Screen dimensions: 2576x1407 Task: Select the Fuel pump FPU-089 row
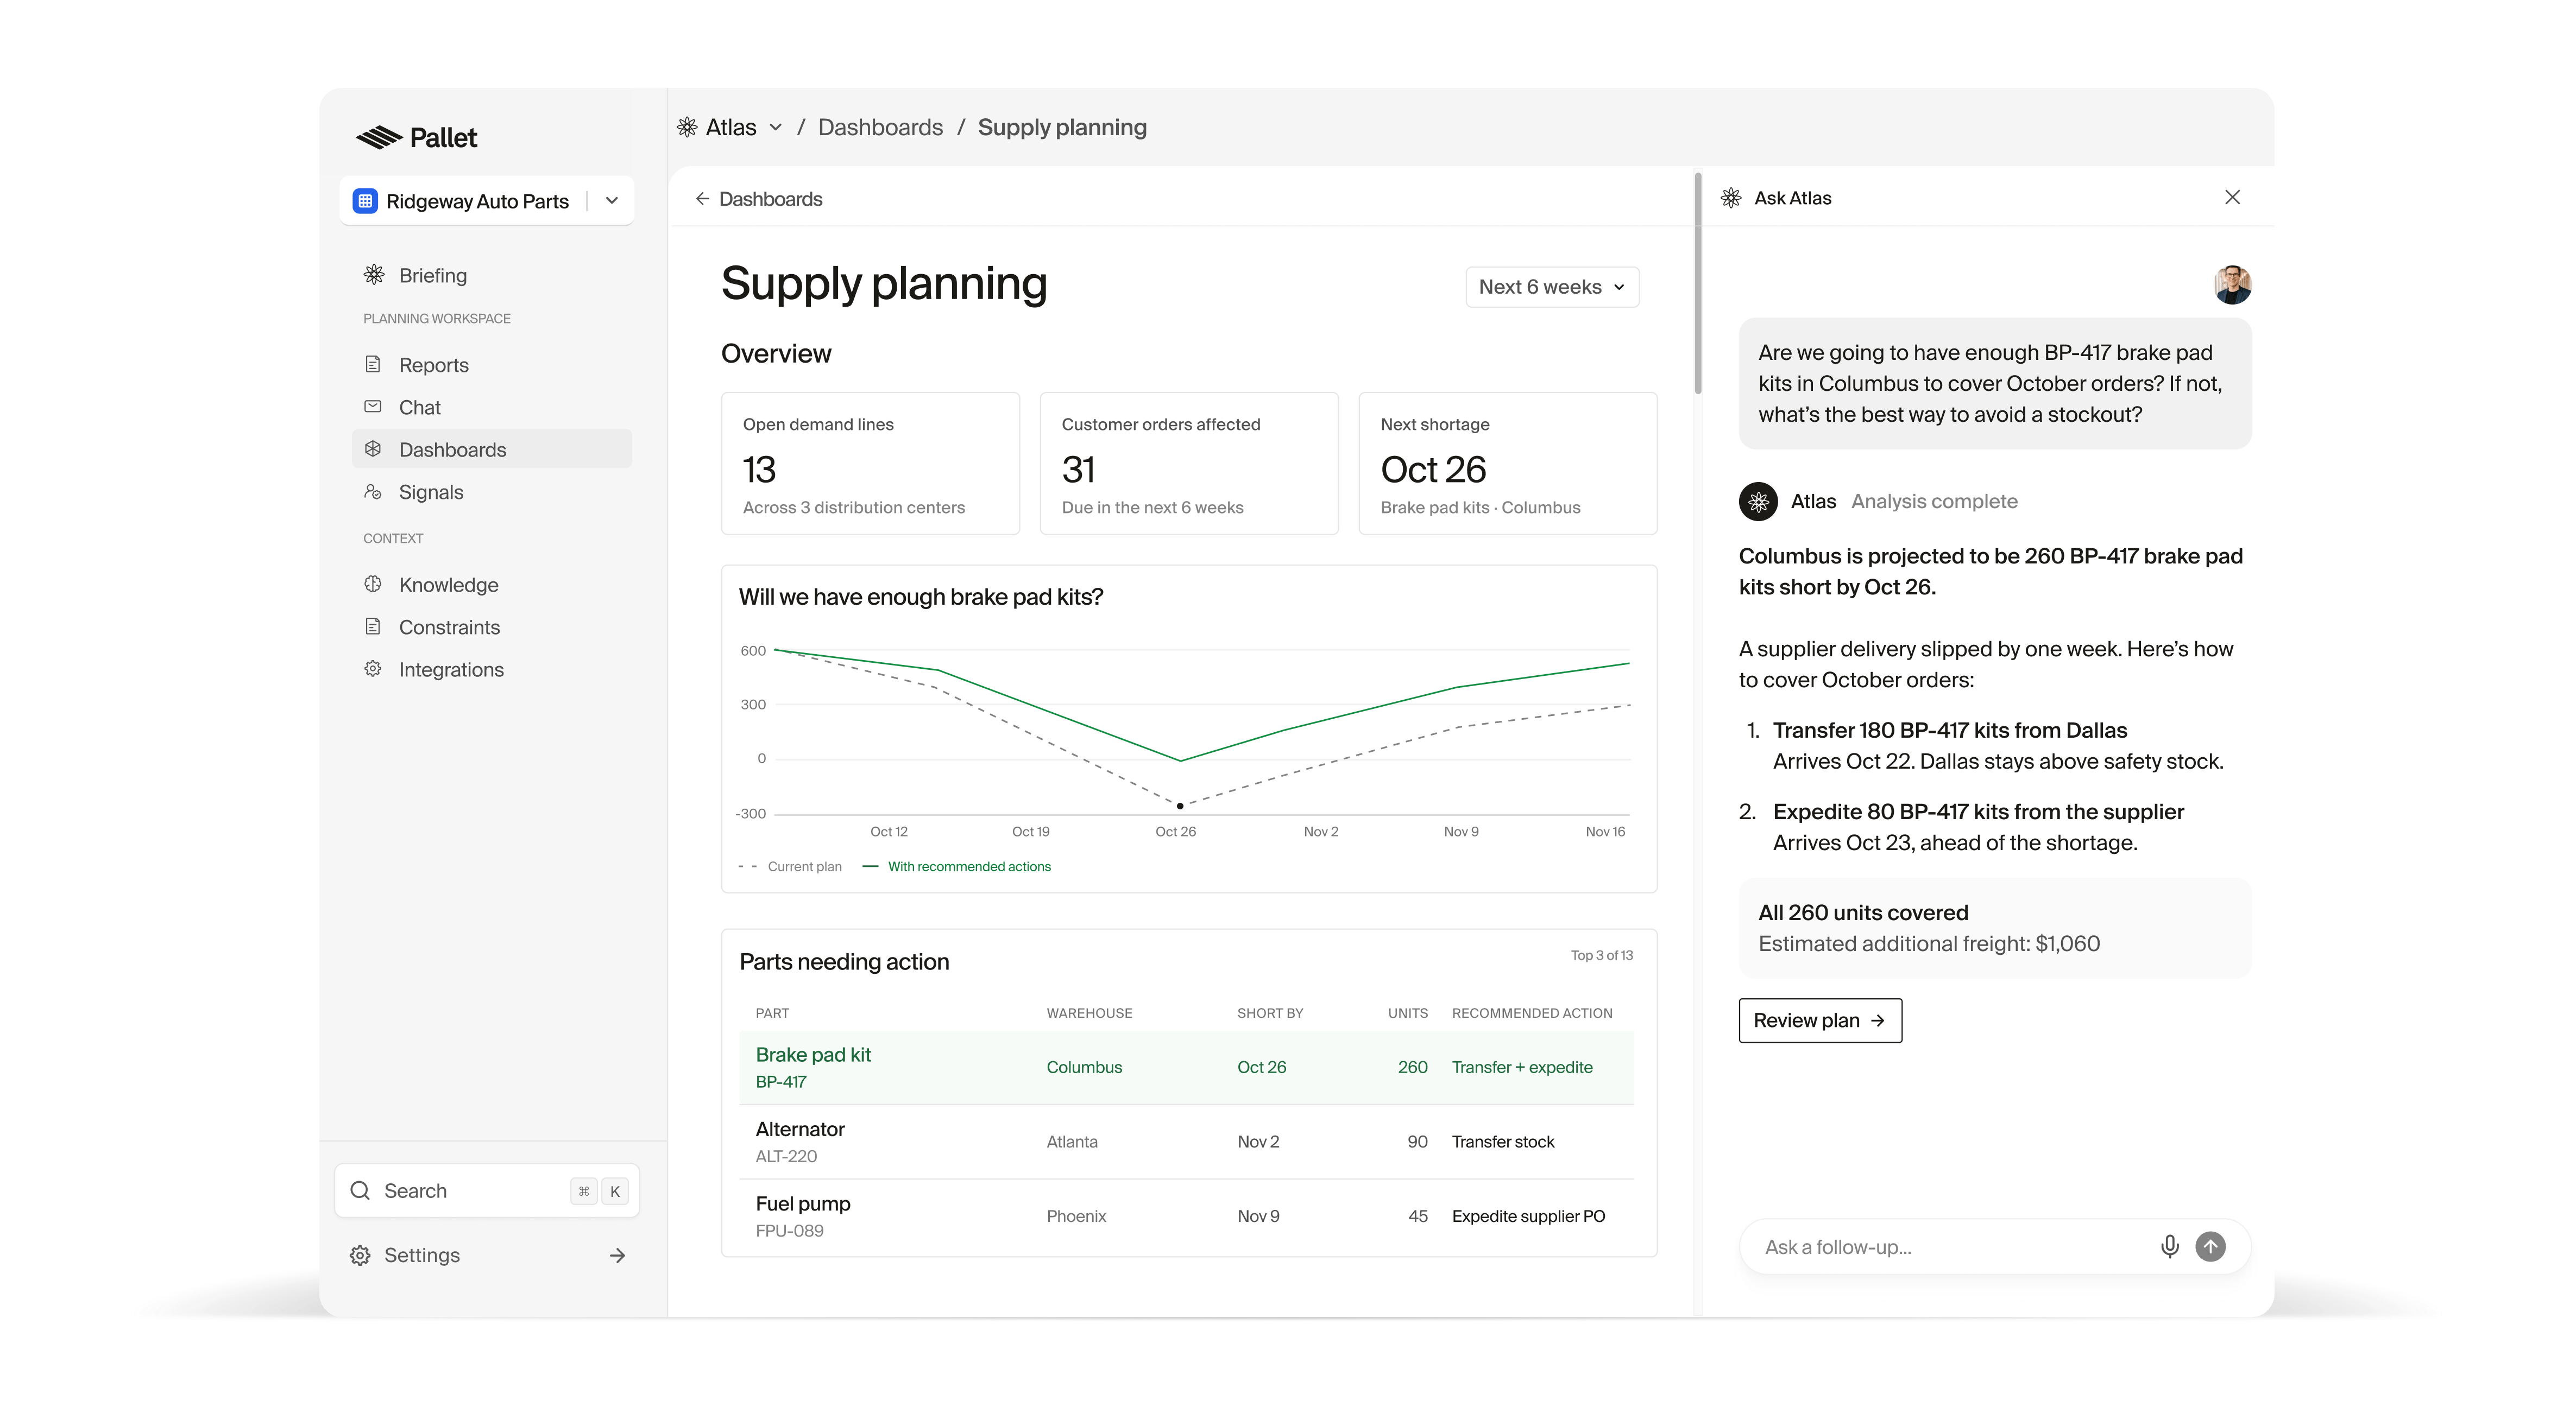1186,1216
